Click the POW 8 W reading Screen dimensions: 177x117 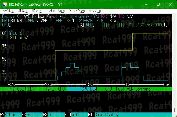[106, 21]
